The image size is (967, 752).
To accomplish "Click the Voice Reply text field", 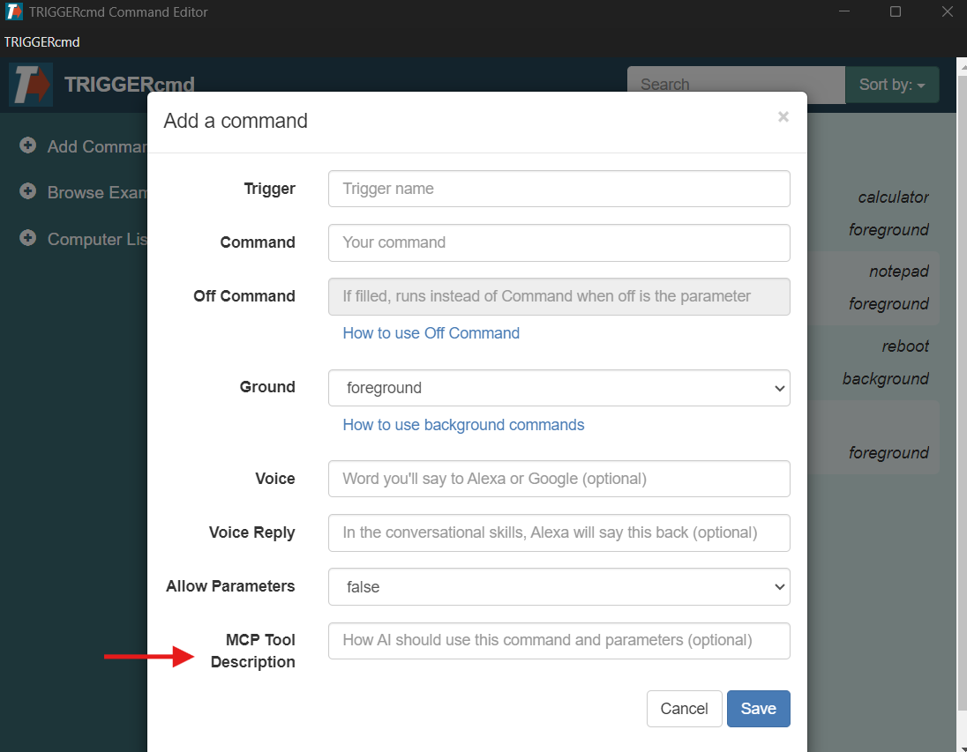I will click(x=558, y=532).
